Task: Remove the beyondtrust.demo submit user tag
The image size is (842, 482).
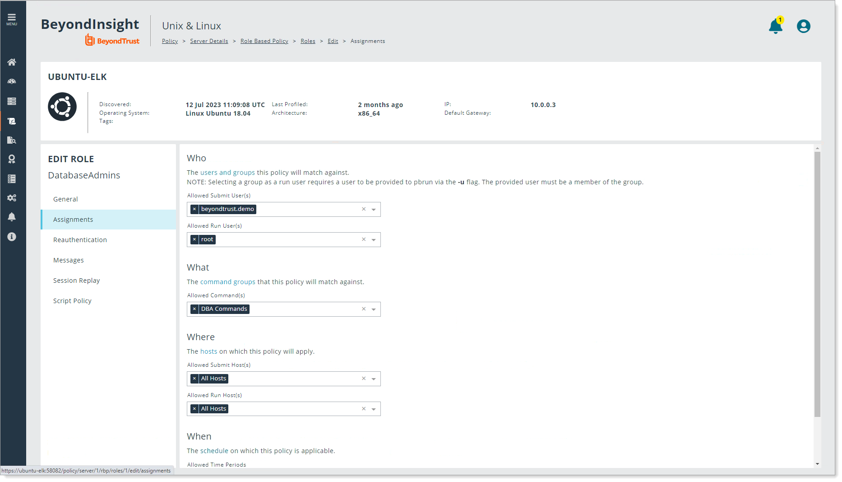Action: tap(194, 209)
